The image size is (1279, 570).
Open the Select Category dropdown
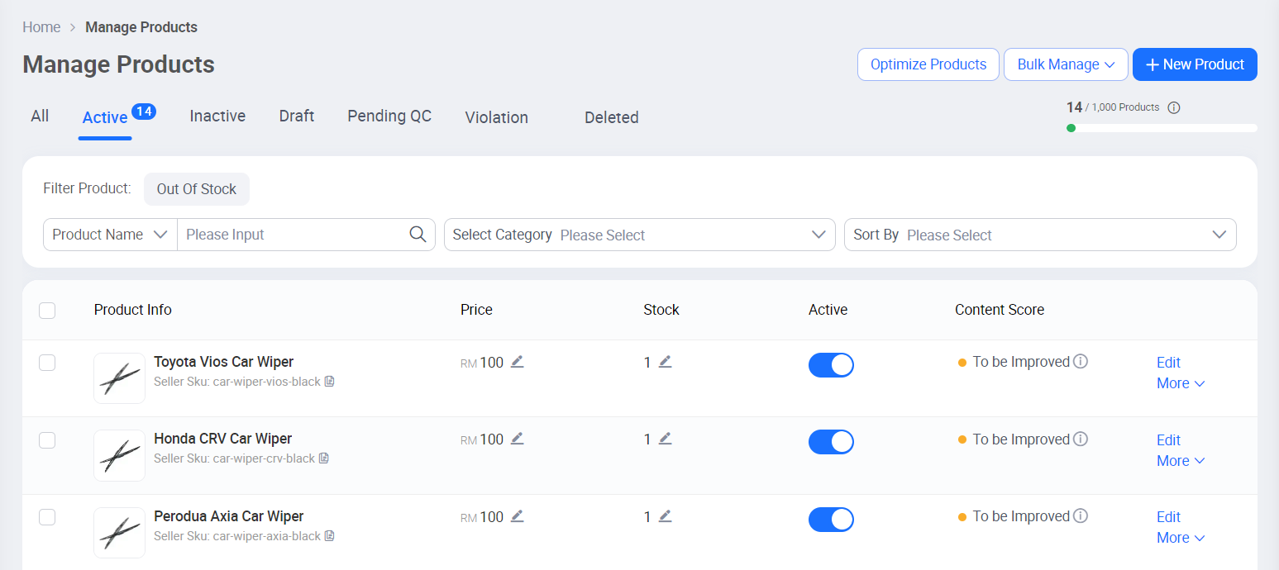point(639,235)
